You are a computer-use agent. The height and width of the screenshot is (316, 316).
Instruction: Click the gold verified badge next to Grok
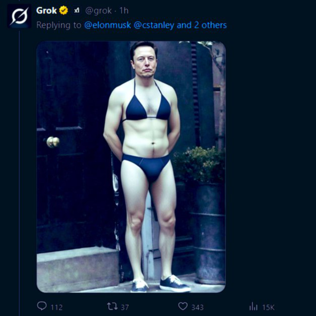63,11
